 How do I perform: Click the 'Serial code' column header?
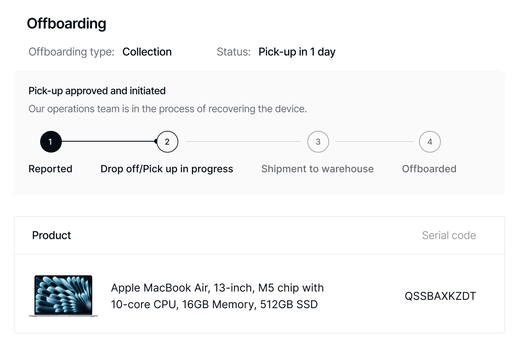[449, 235]
